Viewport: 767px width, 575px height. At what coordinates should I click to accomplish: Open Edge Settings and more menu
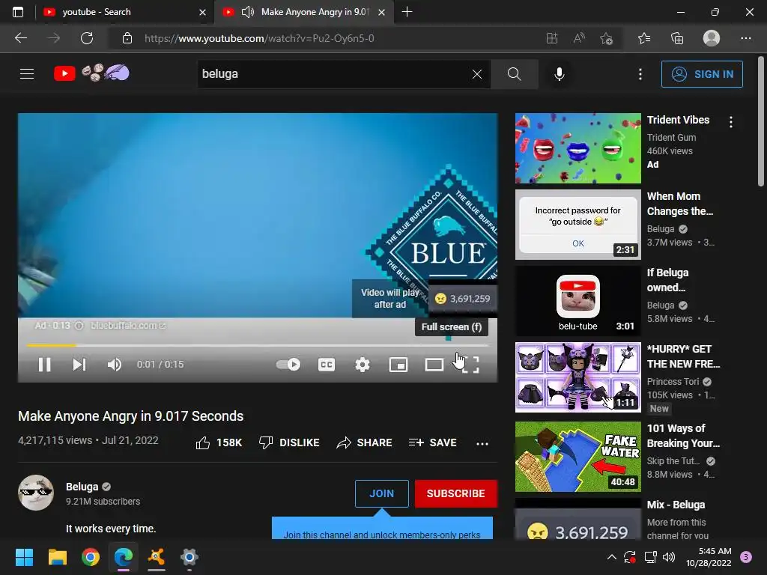(x=745, y=38)
